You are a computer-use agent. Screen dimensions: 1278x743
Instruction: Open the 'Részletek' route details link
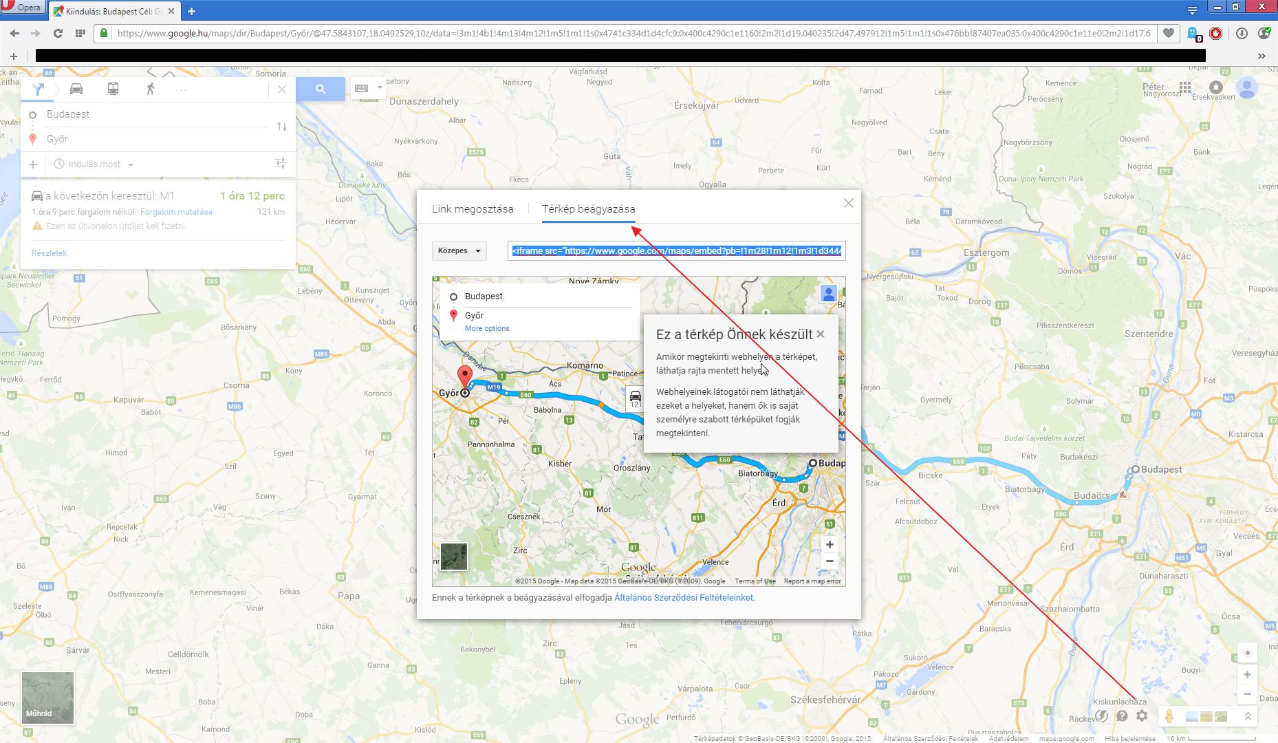pos(50,253)
